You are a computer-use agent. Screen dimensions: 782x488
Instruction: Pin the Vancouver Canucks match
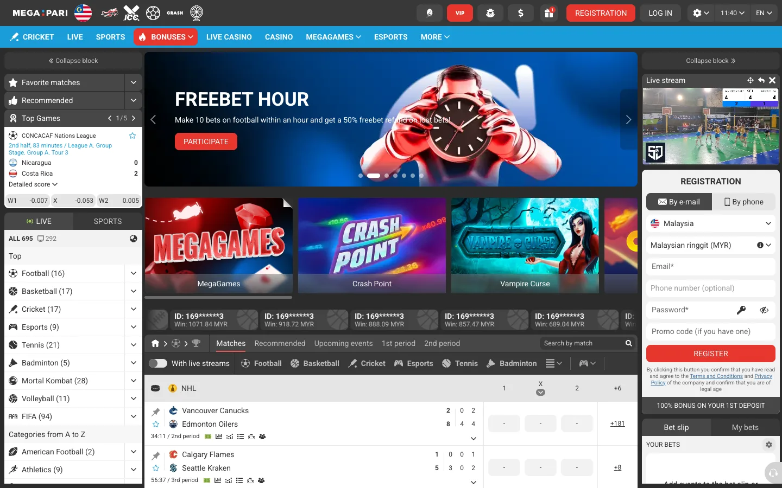coord(156,412)
